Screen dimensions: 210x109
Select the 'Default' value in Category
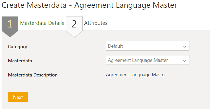click(115, 46)
